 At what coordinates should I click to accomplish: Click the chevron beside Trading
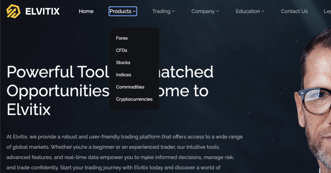(x=173, y=11)
